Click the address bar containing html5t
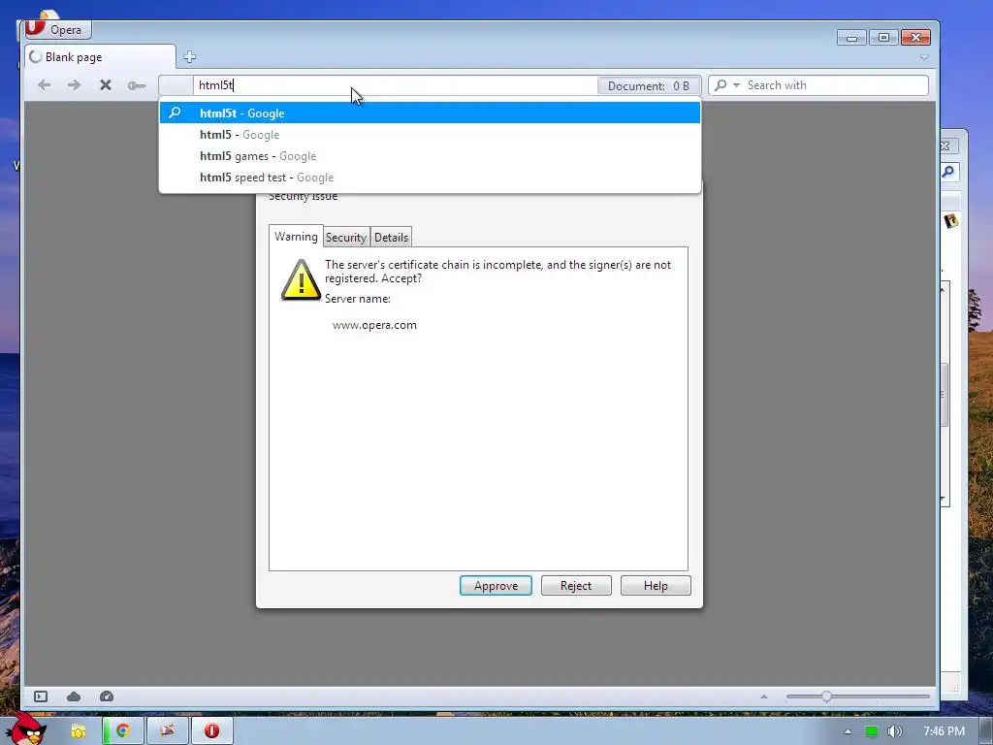Screen dimensions: 993x745 coord(395,85)
